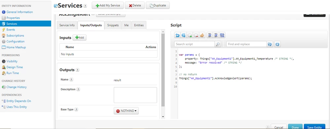Auto-format script toolbar icon
This screenshot has height=129, width=330.
pos(222,35)
